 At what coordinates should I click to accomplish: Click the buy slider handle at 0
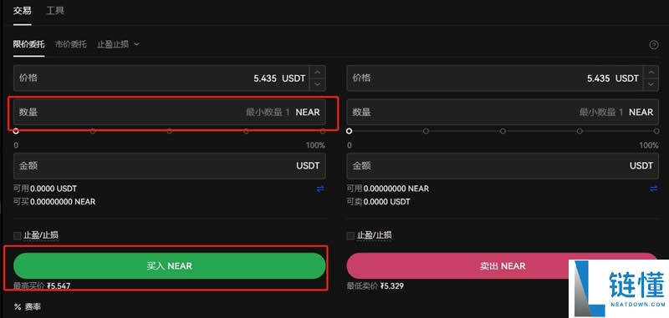16,131
